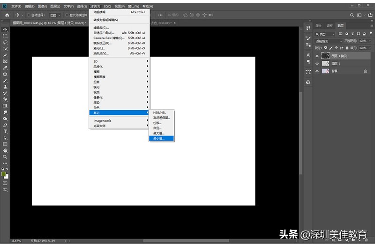Click the lock all padlock icon

point(347,48)
